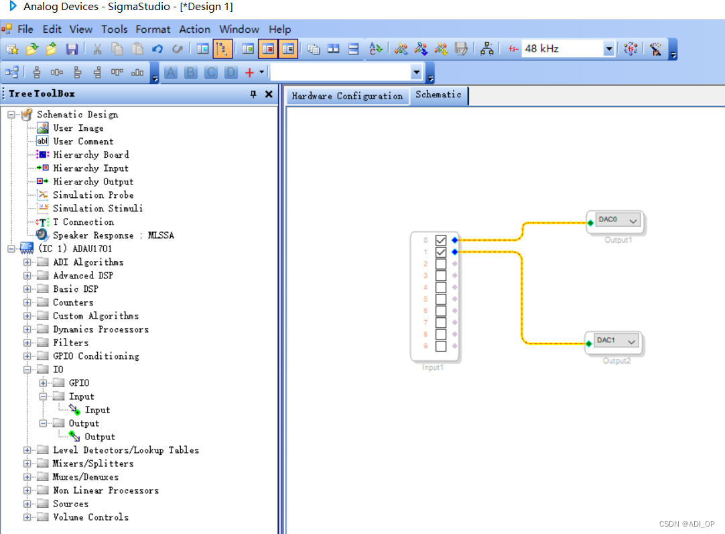
Task: Click the Link Project icon
Action: point(401,48)
